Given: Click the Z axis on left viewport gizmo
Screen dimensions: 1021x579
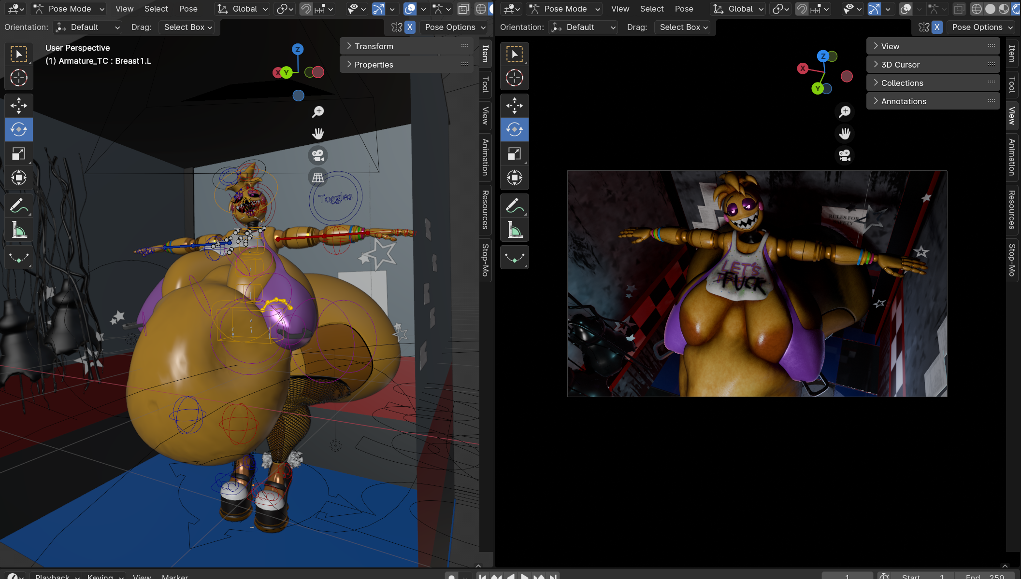Looking at the screenshot, I should point(298,49).
